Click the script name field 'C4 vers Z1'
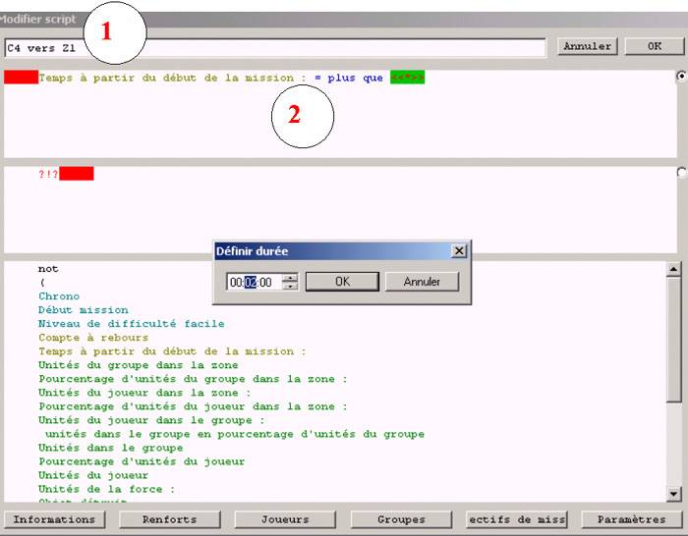This screenshot has width=688, height=536. 275,47
